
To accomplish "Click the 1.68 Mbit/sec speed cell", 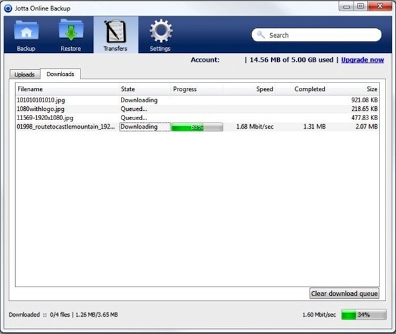I will pyautogui.click(x=255, y=127).
